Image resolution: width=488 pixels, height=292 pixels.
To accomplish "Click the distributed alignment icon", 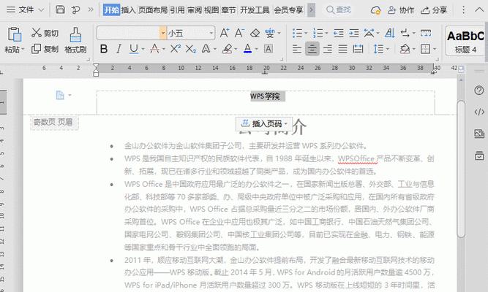I will click(x=358, y=49).
